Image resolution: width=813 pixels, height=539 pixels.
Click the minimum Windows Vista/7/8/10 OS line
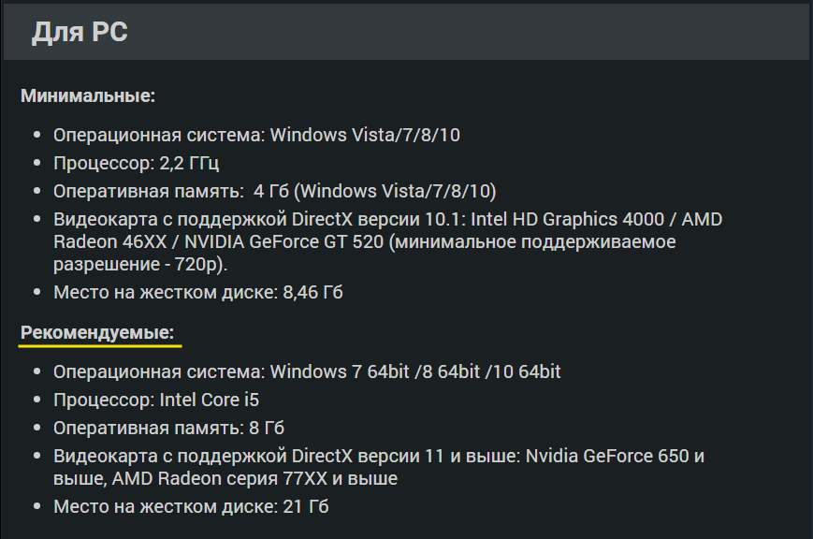tap(256, 135)
